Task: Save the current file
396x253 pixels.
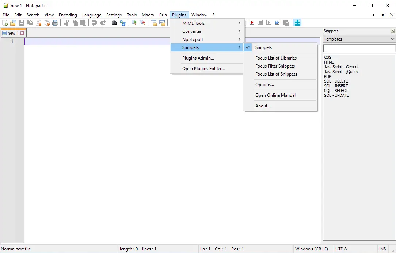Action: click(21, 22)
